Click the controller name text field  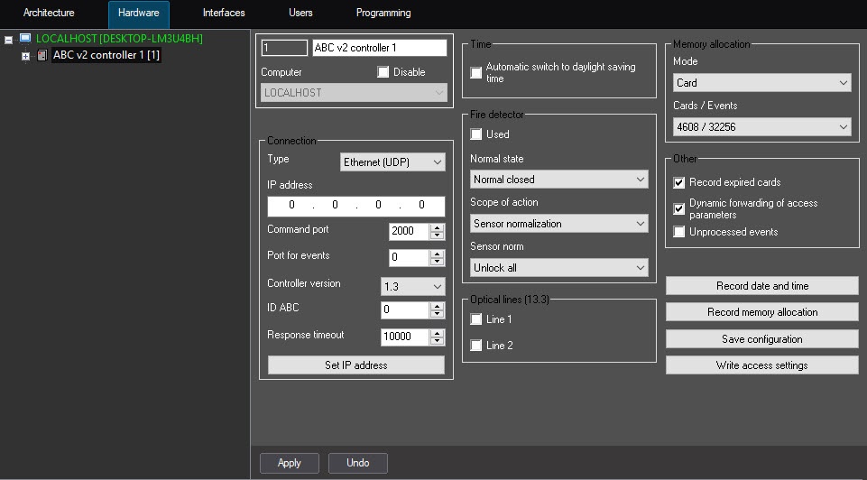click(378, 48)
